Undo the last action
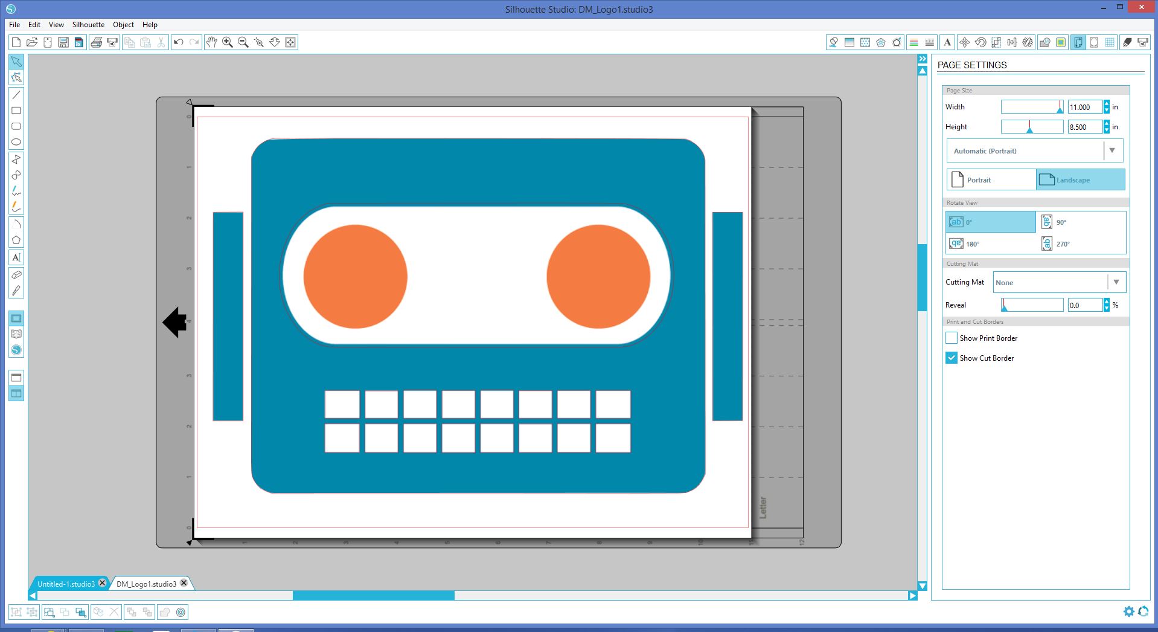 point(179,42)
